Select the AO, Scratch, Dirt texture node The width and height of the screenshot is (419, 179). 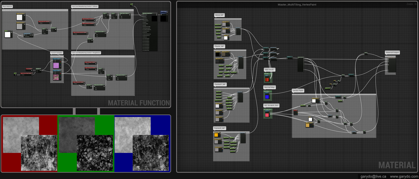[267, 115]
